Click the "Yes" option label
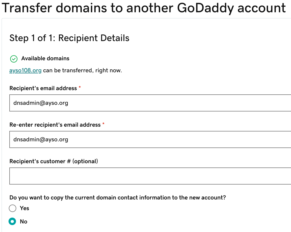Image resolution: width=291 pixels, height=232 pixels. (25, 208)
